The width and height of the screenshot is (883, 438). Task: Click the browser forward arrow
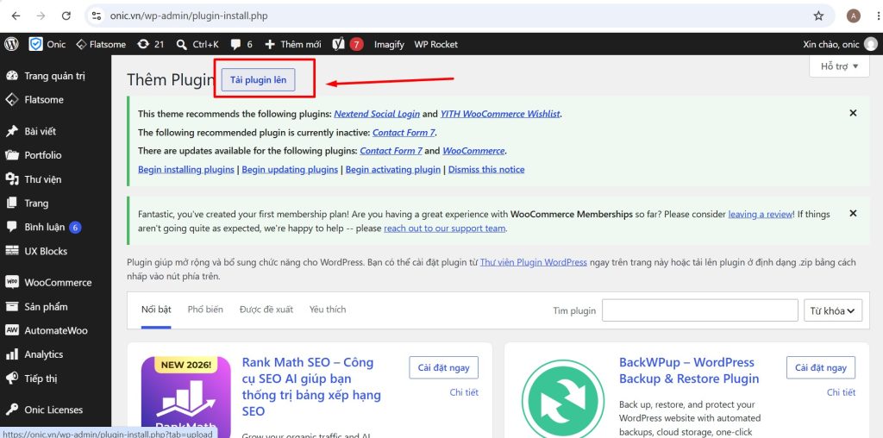(41, 16)
